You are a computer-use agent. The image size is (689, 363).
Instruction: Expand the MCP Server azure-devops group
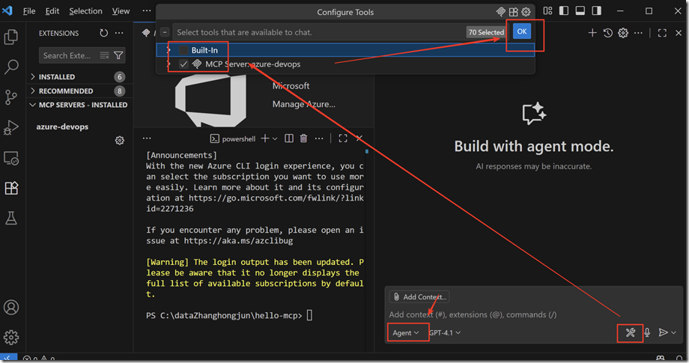coord(169,64)
